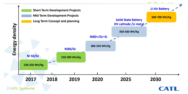Select the 2020 timeline label
Screen dimensions: 188x94
(x=97, y=79)
